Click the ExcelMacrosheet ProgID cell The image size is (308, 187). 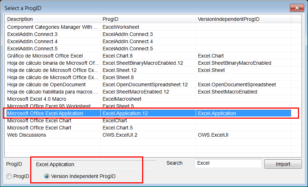point(148,99)
